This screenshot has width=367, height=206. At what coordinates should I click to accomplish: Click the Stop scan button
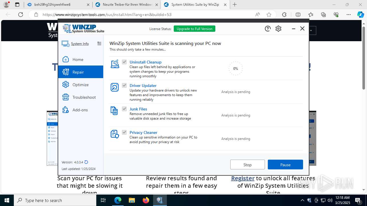click(x=247, y=165)
